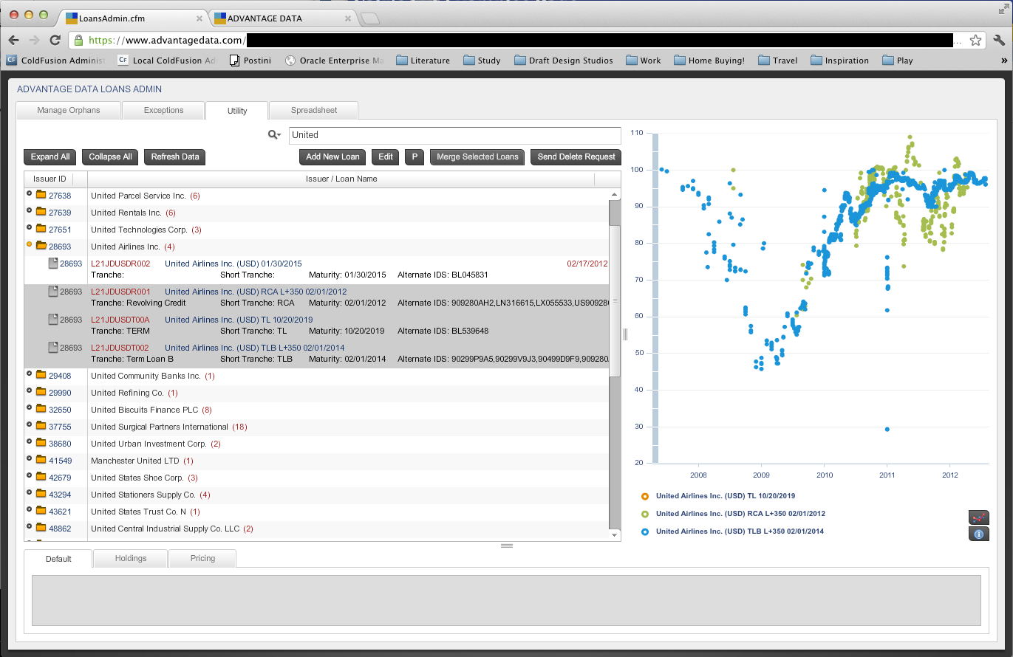Expand United Technologies Corp. node
Viewport: 1013px width, 657px height.
[30, 228]
